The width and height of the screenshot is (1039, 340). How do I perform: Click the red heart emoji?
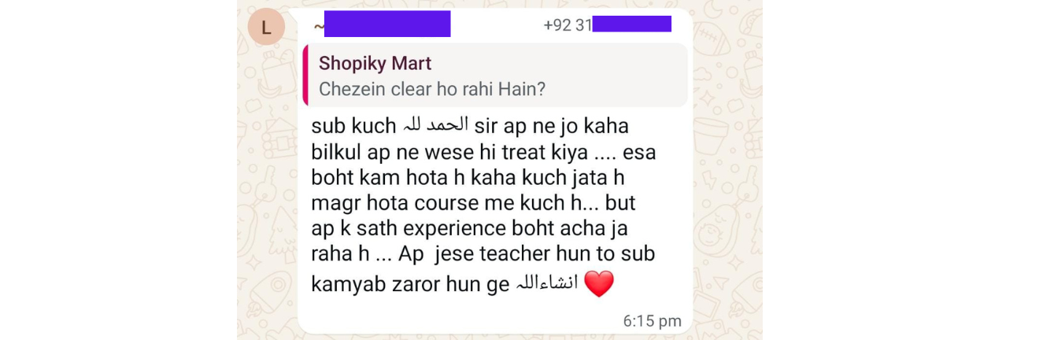pyautogui.click(x=598, y=284)
